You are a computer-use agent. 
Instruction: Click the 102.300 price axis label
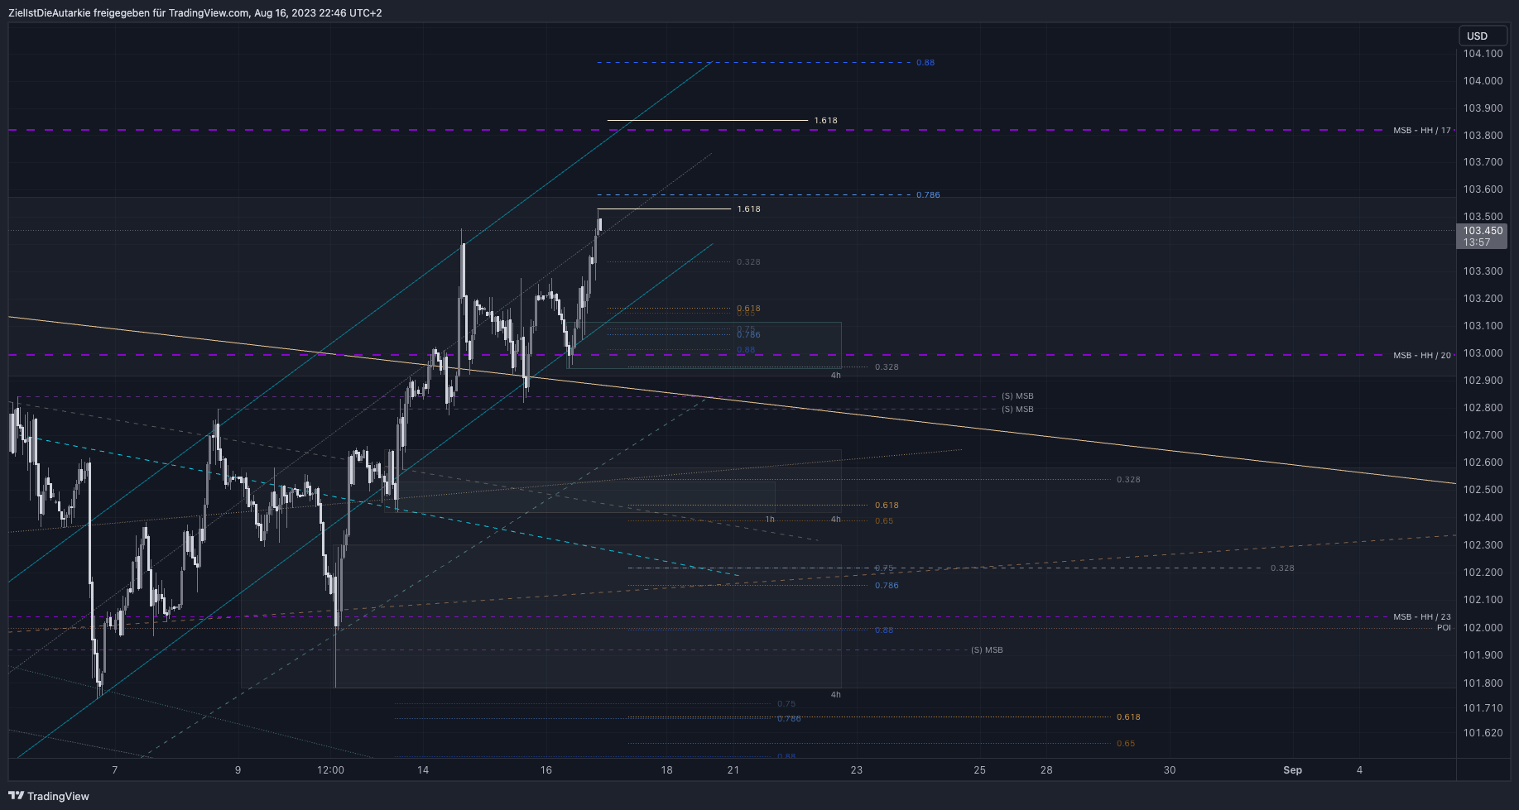pyautogui.click(x=1483, y=545)
